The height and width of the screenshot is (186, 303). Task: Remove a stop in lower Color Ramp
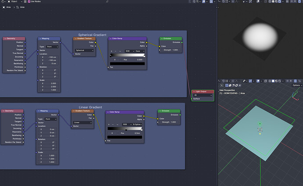click(113, 125)
